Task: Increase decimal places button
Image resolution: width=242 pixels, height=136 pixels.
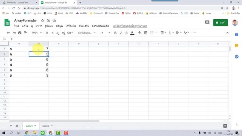Action: pyautogui.click(x=63, y=33)
